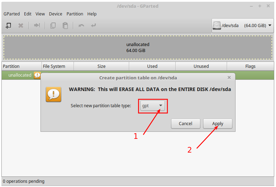Click the Flags column header
Screen dimensions: 276x187
click(250, 66)
